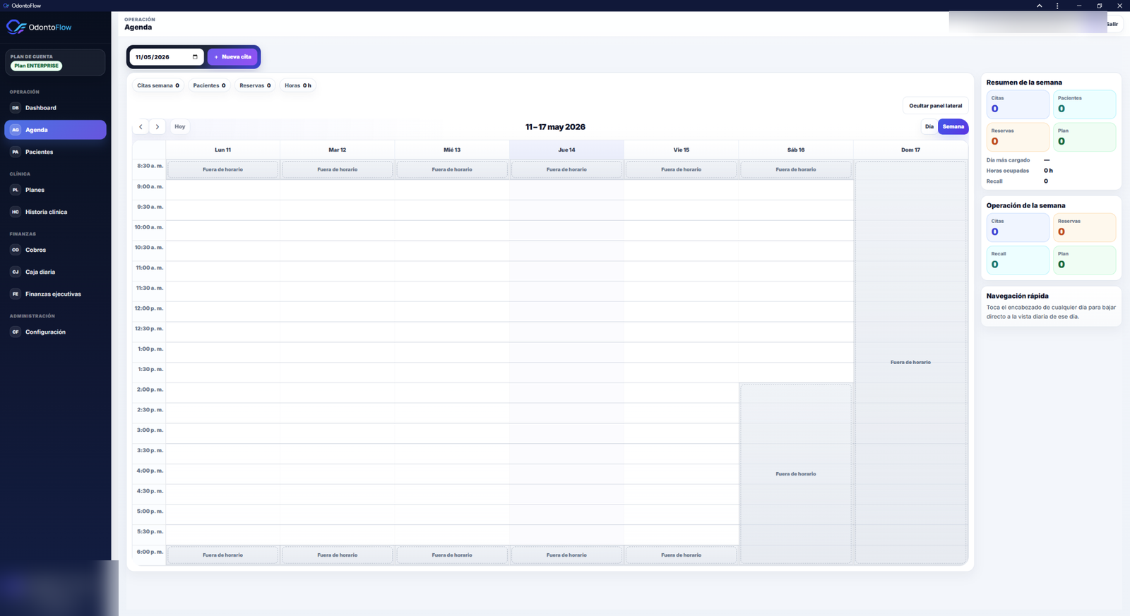Select Agenda in the sidebar
Viewport: 1130px width, 616px height.
click(x=55, y=130)
